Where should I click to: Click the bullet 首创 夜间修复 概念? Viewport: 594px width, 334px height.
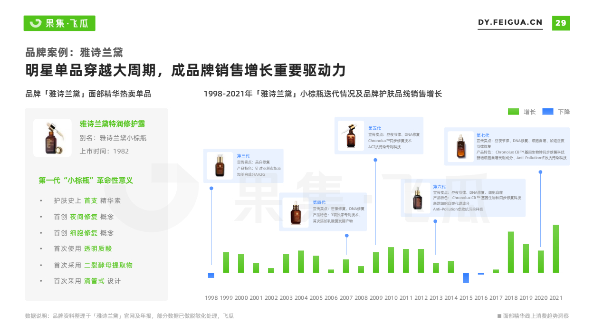click(84, 217)
